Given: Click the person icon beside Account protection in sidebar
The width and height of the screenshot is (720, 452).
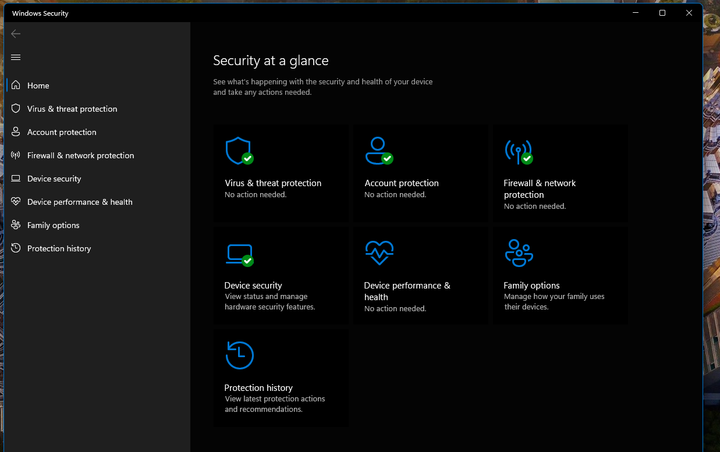Looking at the screenshot, I should [16, 132].
